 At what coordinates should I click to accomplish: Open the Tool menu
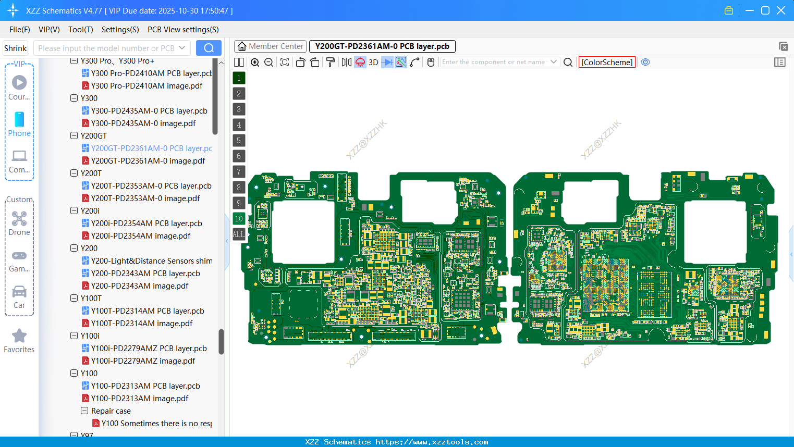(x=80, y=30)
